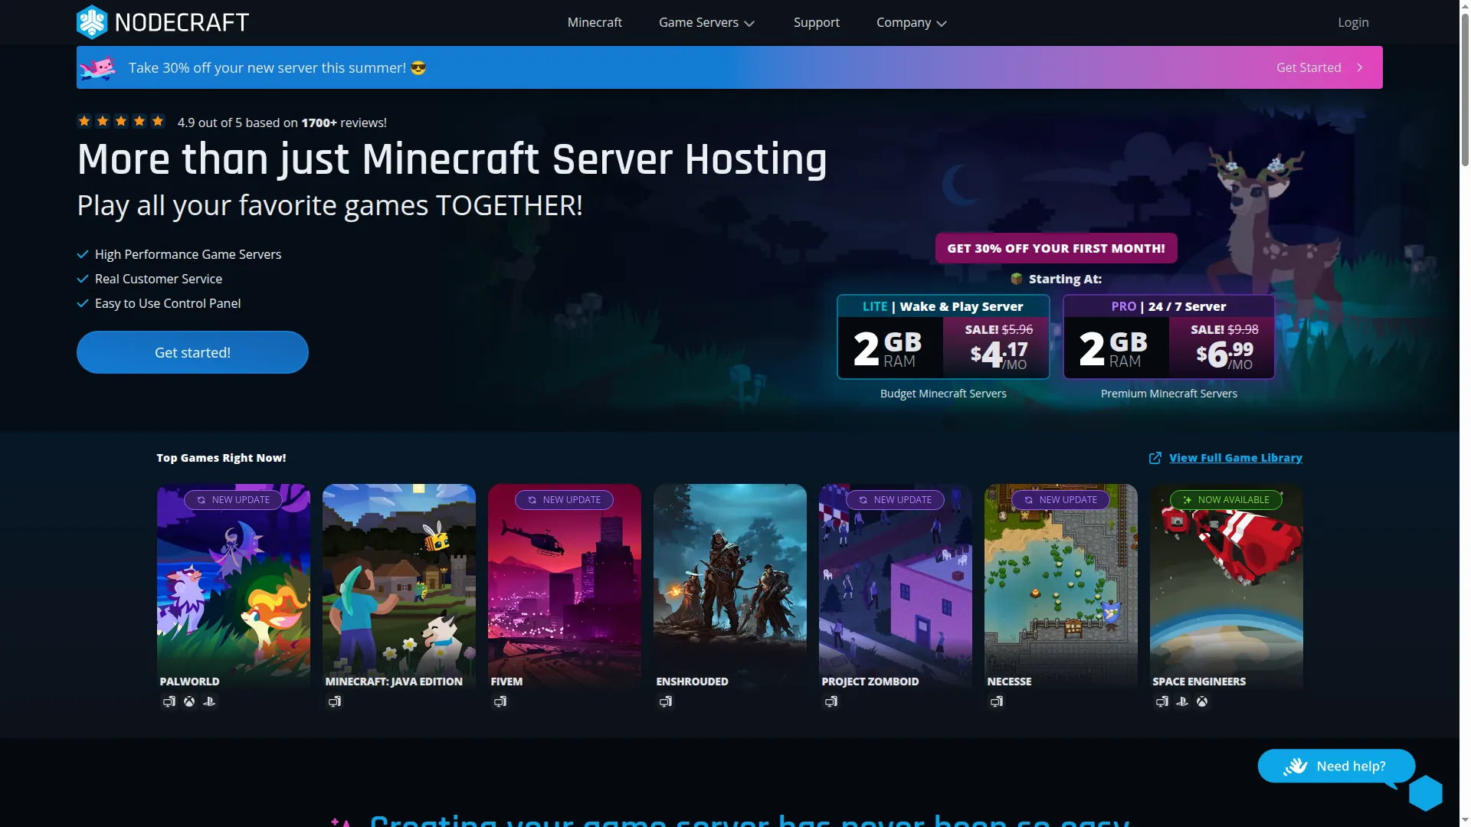This screenshot has width=1471, height=827.
Task: Click the pink axolotl banner icon
Action: tap(98, 67)
